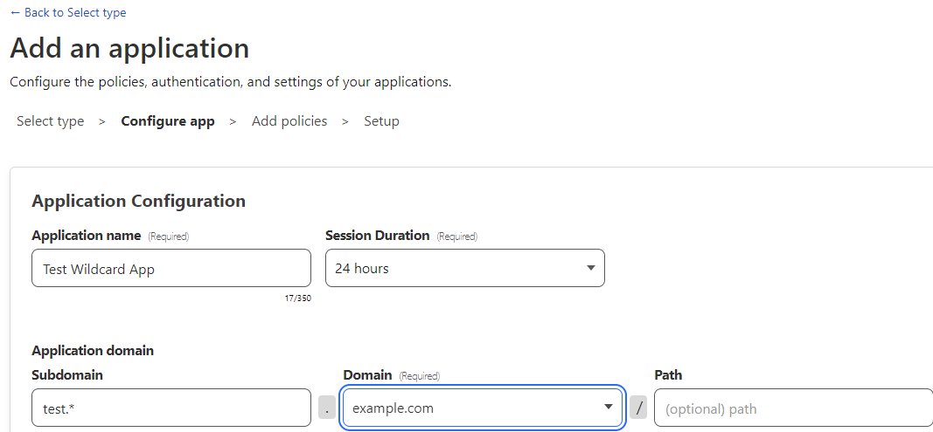Click the chevron between 'Select type' and 'Configure app'

point(102,121)
